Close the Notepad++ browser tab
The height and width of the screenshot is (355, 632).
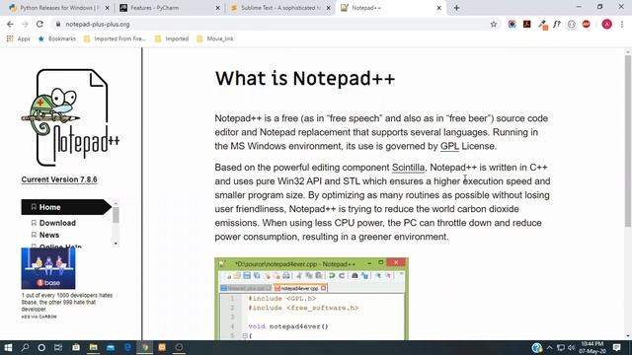(x=438, y=8)
